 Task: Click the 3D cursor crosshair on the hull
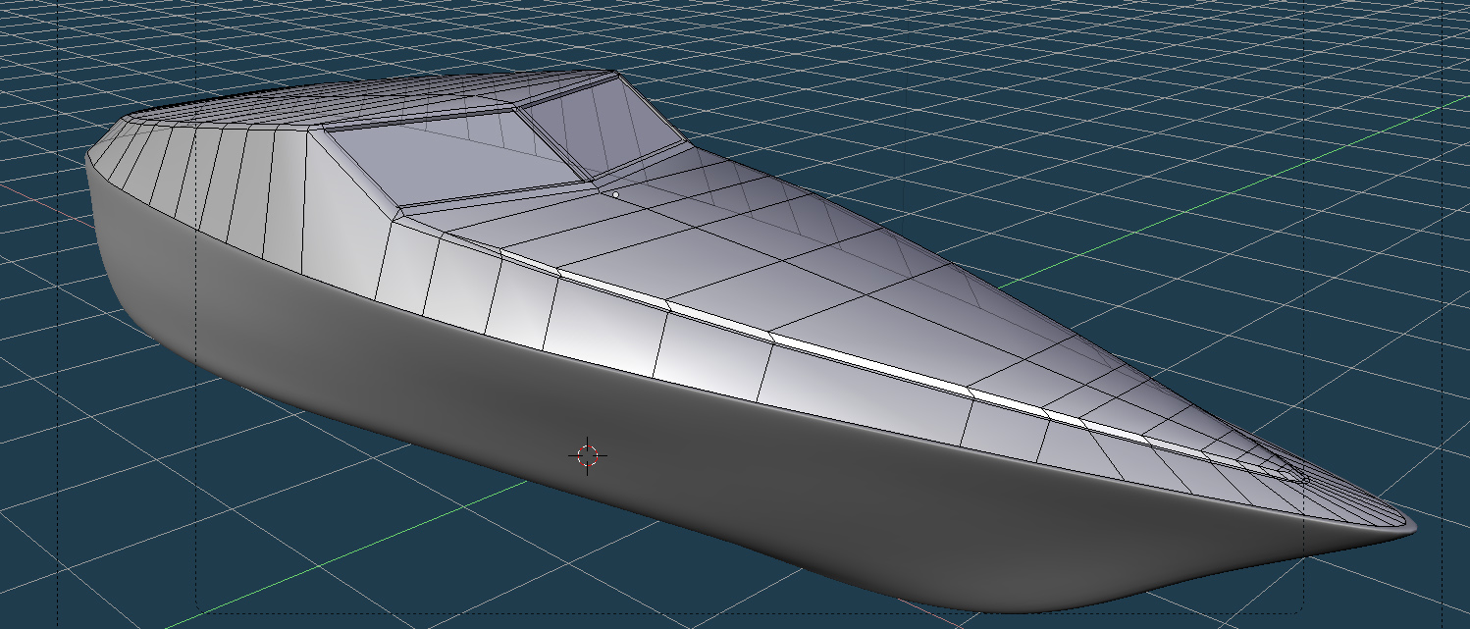click(587, 455)
